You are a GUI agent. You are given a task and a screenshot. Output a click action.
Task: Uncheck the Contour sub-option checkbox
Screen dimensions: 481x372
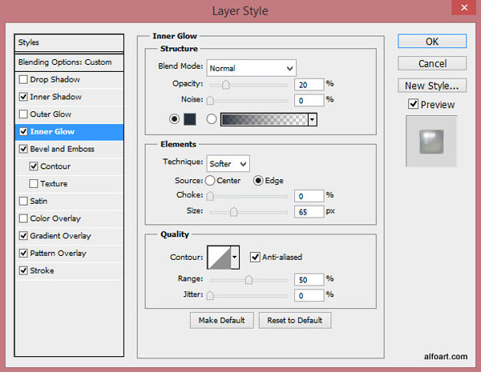(x=34, y=166)
